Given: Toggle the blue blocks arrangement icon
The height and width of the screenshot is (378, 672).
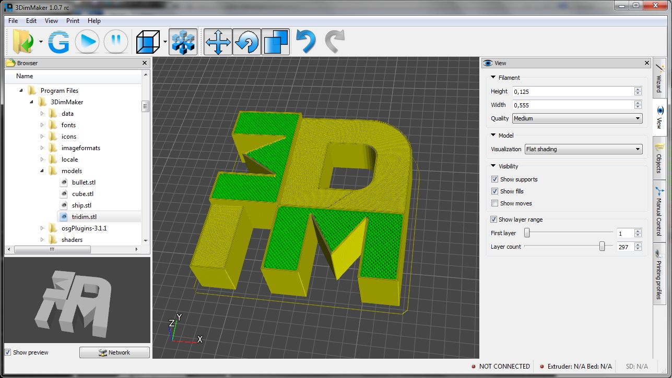Looking at the screenshot, I should (x=183, y=42).
